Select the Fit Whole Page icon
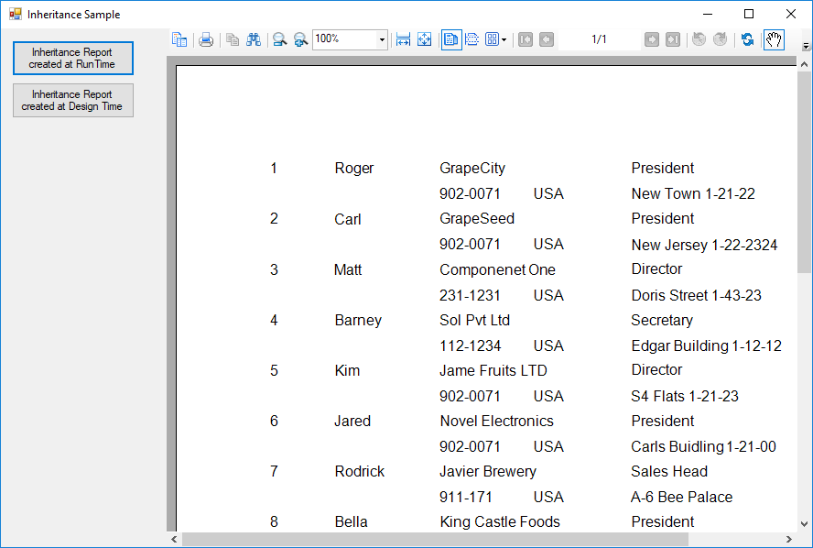Image resolution: width=813 pixels, height=548 pixels. tap(424, 39)
